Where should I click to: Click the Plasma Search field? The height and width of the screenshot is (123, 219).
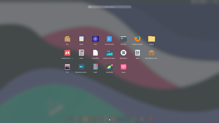[109, 7]
